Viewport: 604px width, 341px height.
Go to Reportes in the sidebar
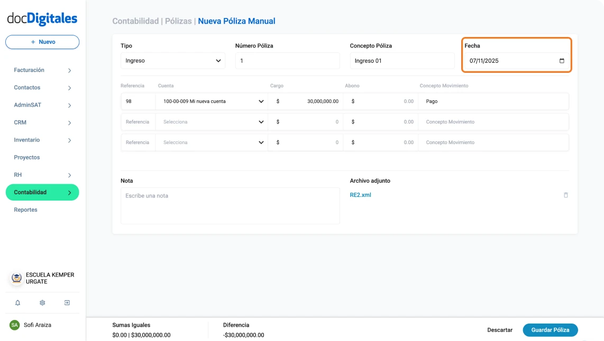pyautogui.click(x=26, y=210)
